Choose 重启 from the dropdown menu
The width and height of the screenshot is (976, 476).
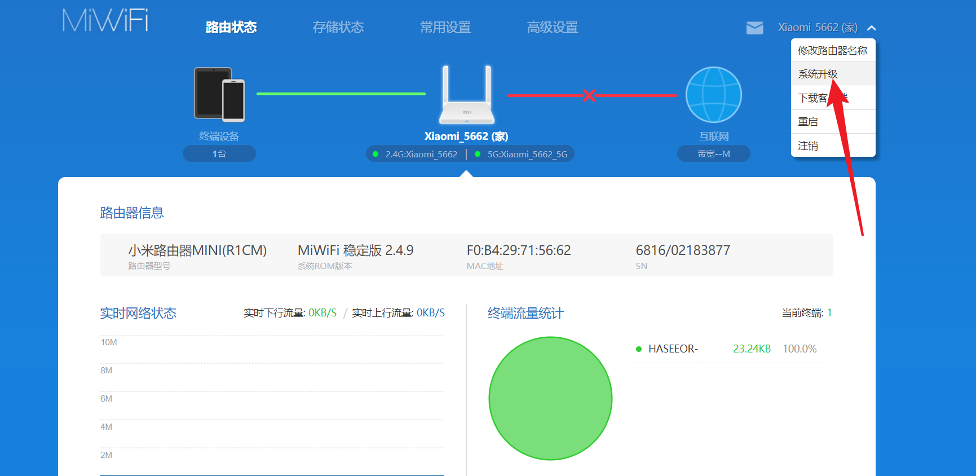point(833,121)
